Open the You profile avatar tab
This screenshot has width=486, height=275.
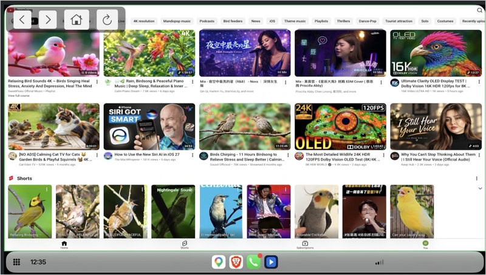click(x=426, y=245)
